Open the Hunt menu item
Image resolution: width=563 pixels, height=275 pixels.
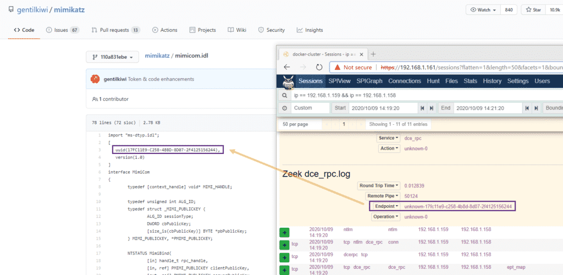click(433, 81)
